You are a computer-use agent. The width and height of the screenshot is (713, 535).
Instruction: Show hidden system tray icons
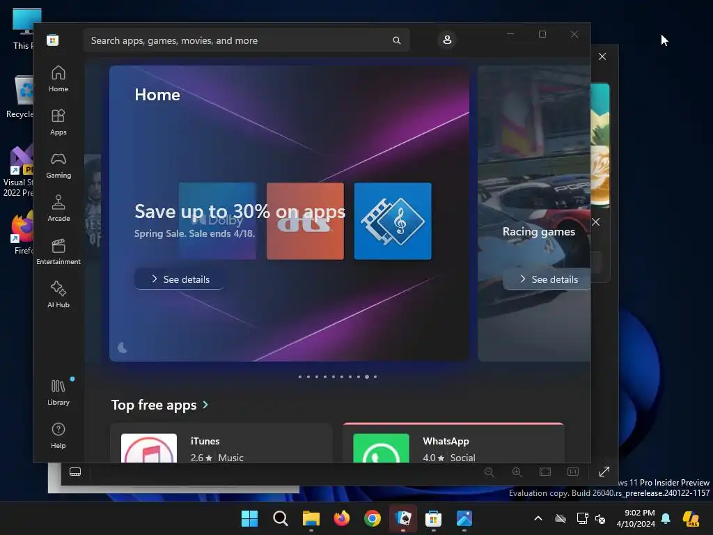pyautogui.click(x=538, y=518)
